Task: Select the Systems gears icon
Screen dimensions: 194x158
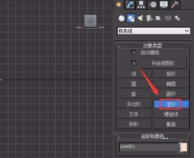Action: (x=177, y=18)
